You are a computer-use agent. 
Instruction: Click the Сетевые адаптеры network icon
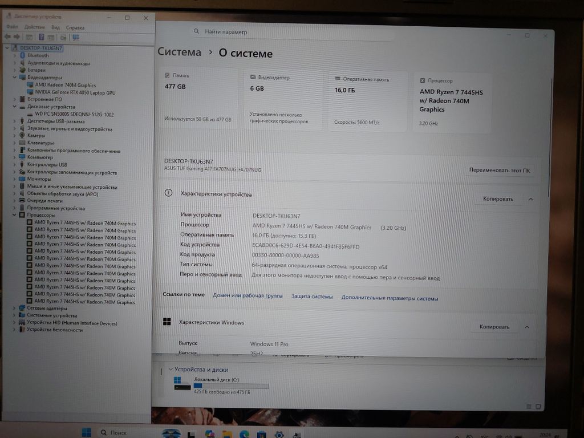pos(22,308)
